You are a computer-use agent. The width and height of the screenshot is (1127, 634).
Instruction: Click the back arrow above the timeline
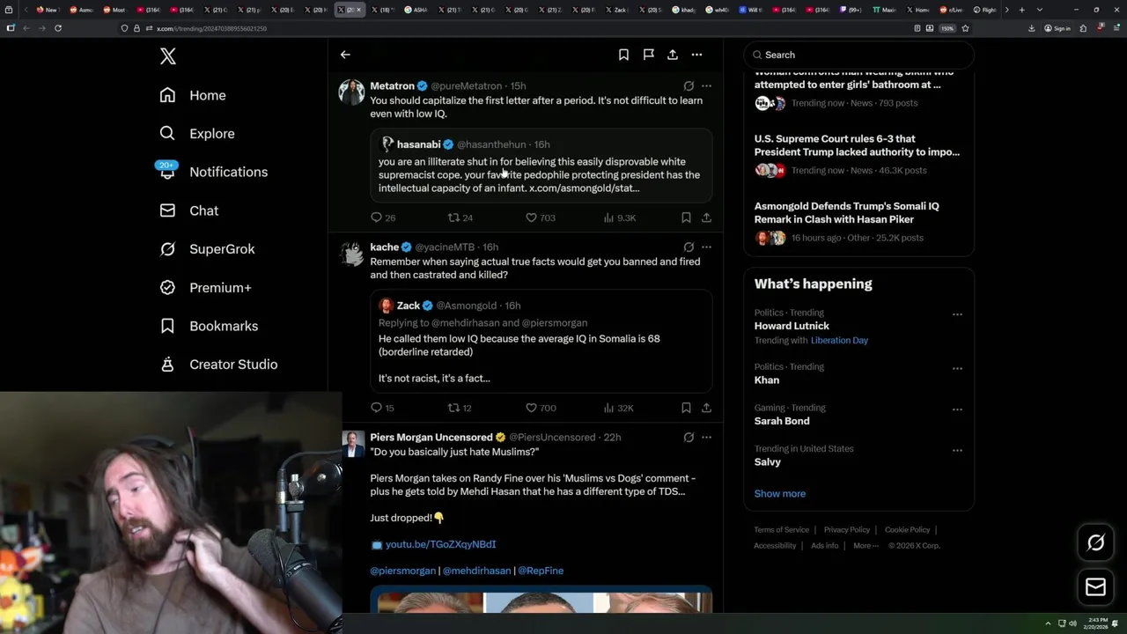(345, 55)
